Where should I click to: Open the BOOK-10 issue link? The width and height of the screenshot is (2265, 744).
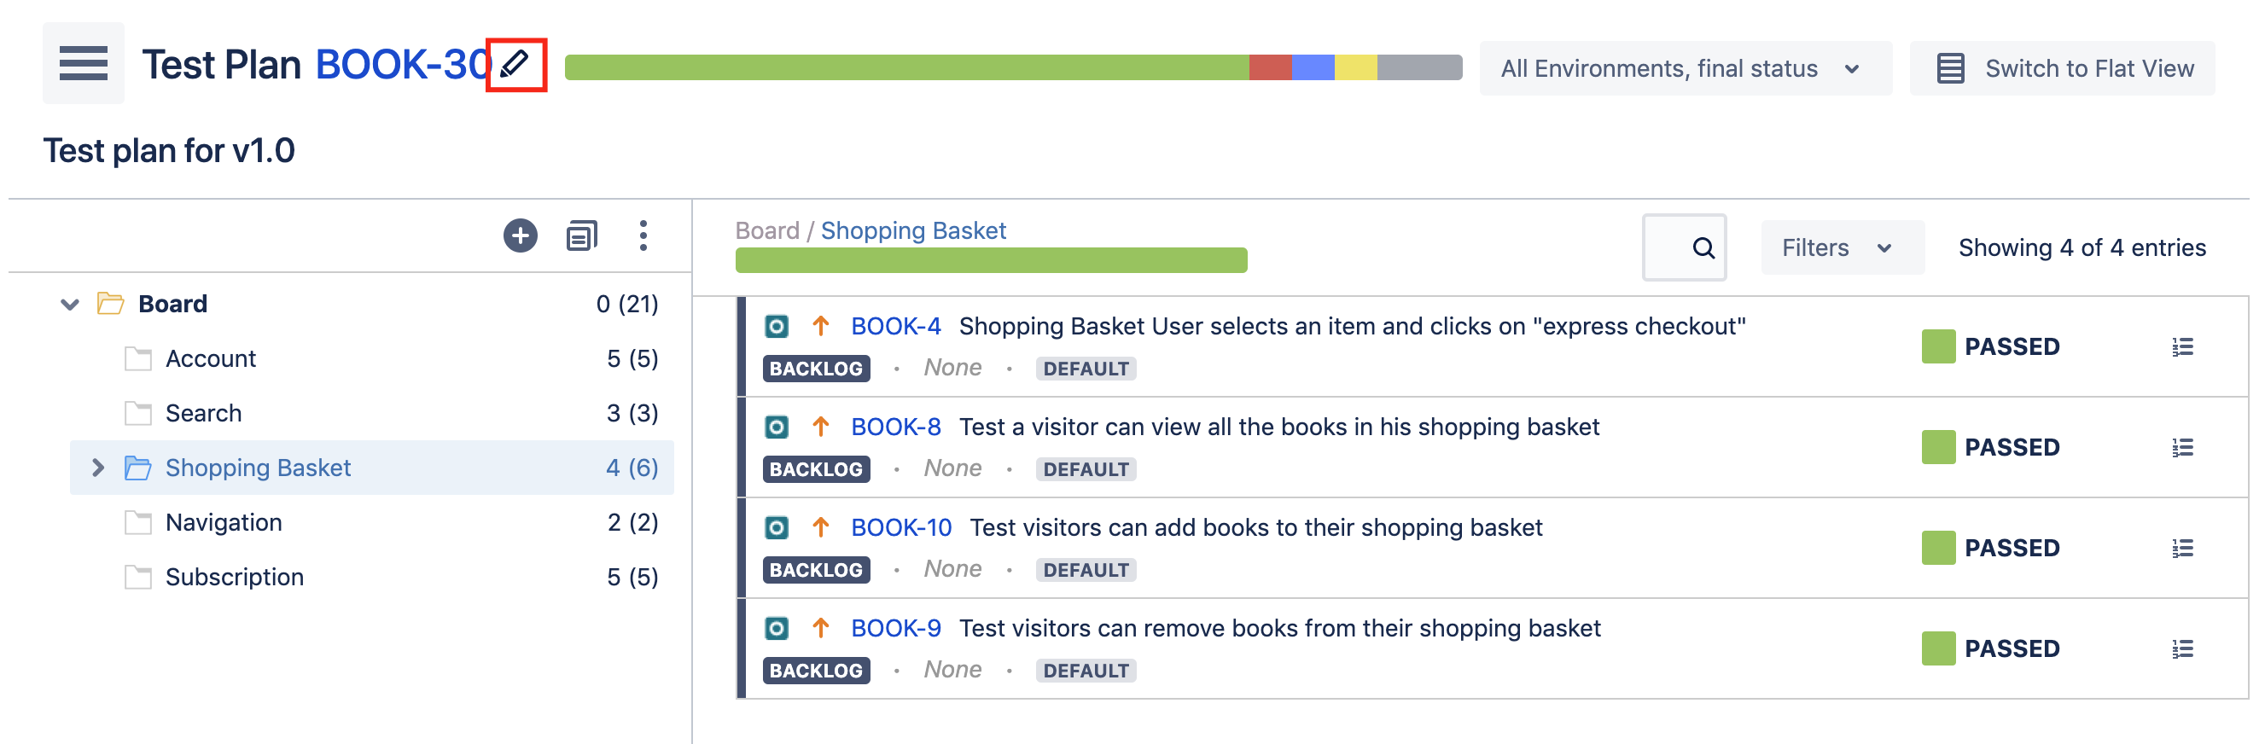coord(900,527)
